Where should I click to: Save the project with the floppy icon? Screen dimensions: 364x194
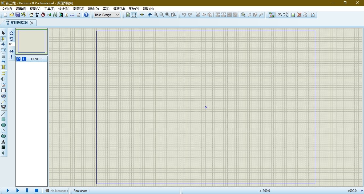pyautogui.click(x=17, y=15)
